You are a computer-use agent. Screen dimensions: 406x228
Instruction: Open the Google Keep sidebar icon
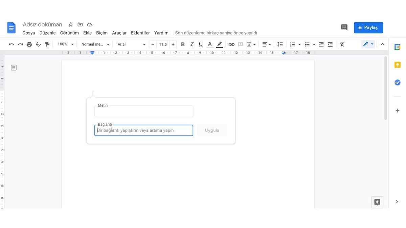click(398, 65)
